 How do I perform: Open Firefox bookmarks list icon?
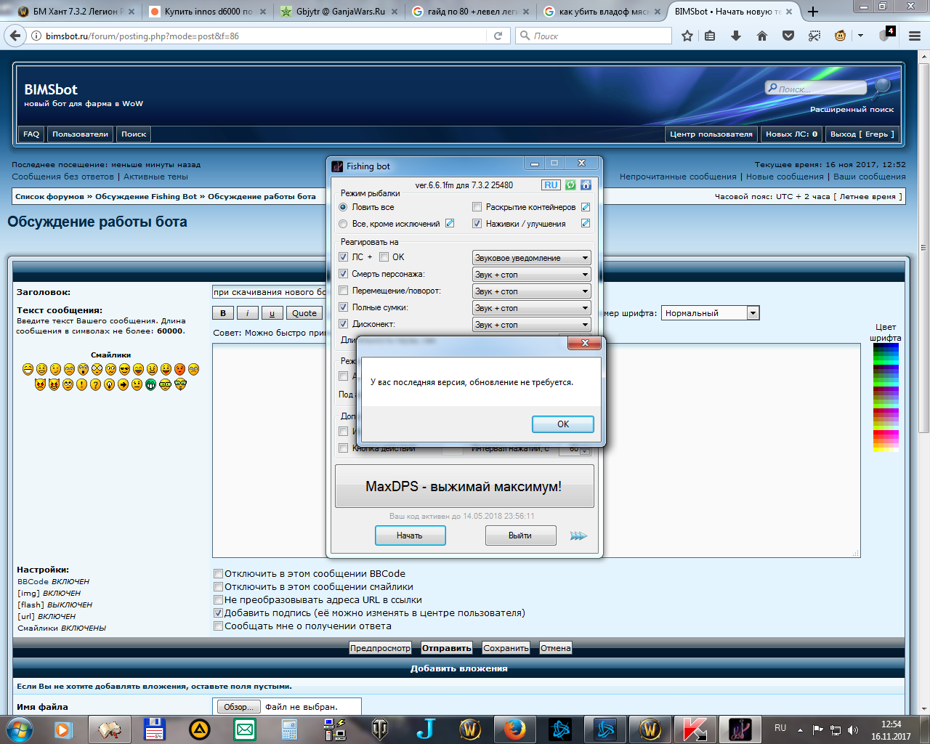(710, 36)
